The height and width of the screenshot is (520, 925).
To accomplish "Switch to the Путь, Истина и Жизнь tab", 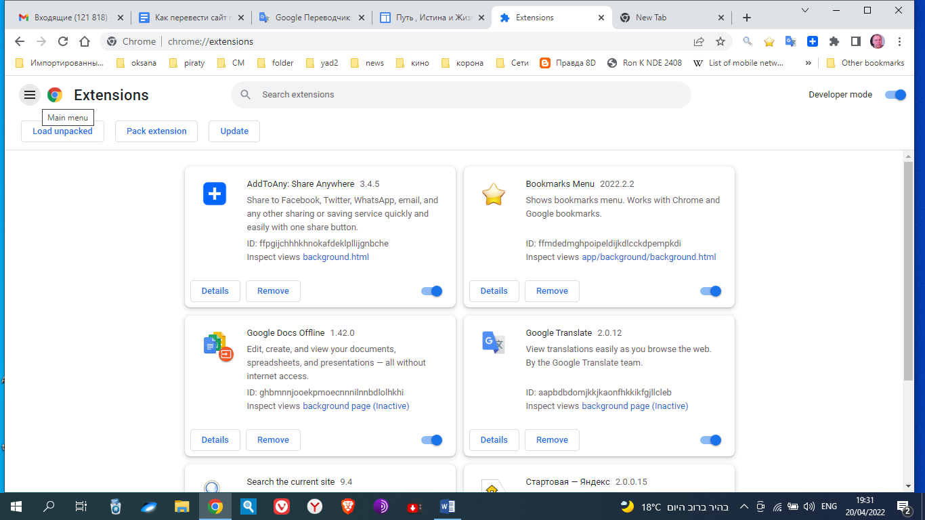I will click(433, 18).
